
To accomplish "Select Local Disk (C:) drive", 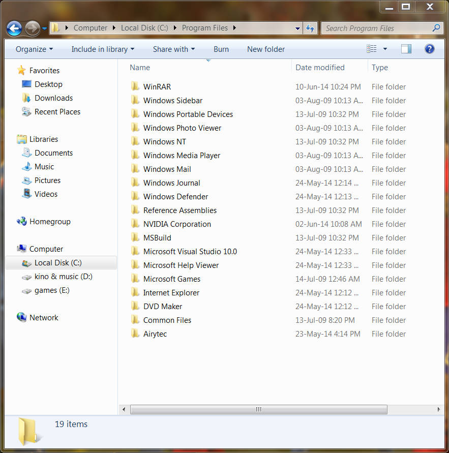I will coord(61,263).
